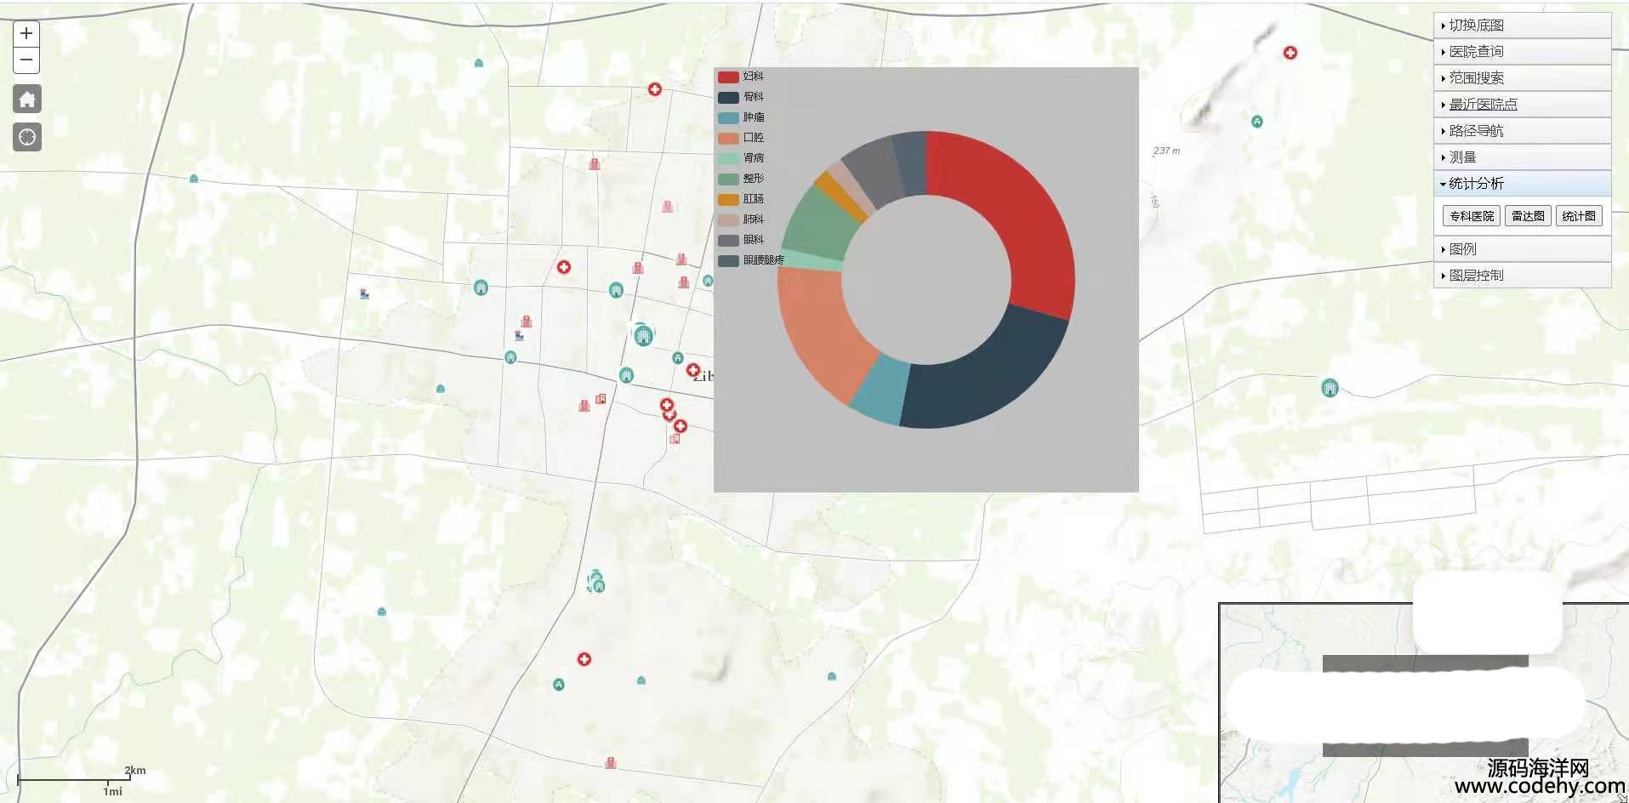Toggle 骨科 legend entry
The height and width of the screenshot is (803, 1629).
tap(741, 97)
